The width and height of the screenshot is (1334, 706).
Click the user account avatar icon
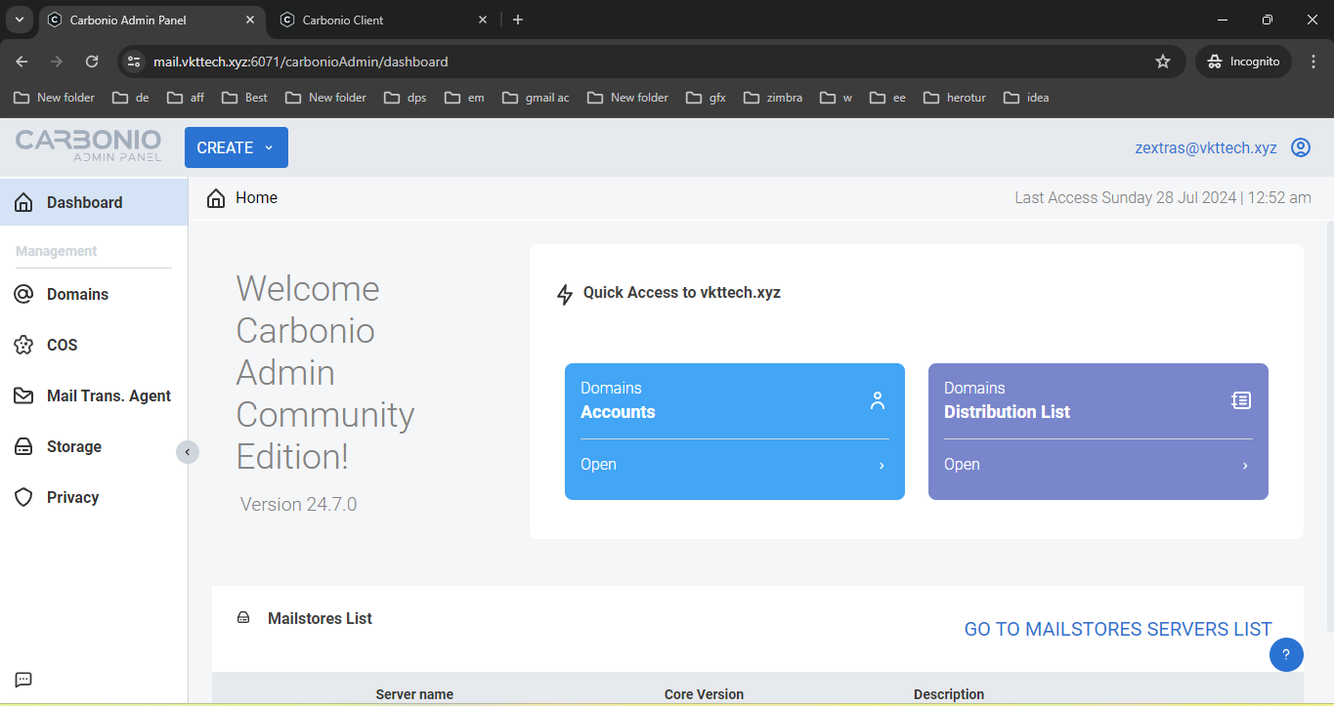coord(1301,147)
